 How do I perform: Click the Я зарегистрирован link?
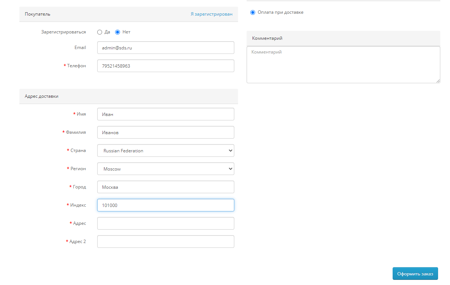(211, 14)
